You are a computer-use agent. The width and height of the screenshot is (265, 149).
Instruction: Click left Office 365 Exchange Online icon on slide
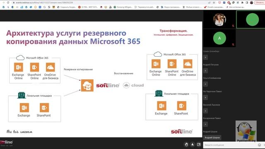tap(18, 67)
